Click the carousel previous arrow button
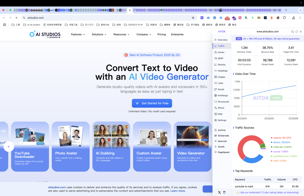The image size is (304, 196). click(x=9, y=147)
